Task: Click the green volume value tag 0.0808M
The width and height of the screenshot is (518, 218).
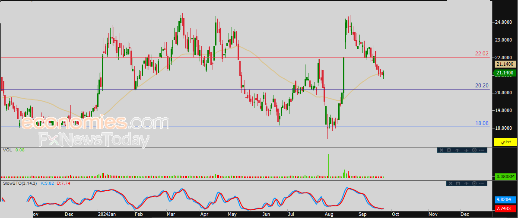Action: point(505,177)
